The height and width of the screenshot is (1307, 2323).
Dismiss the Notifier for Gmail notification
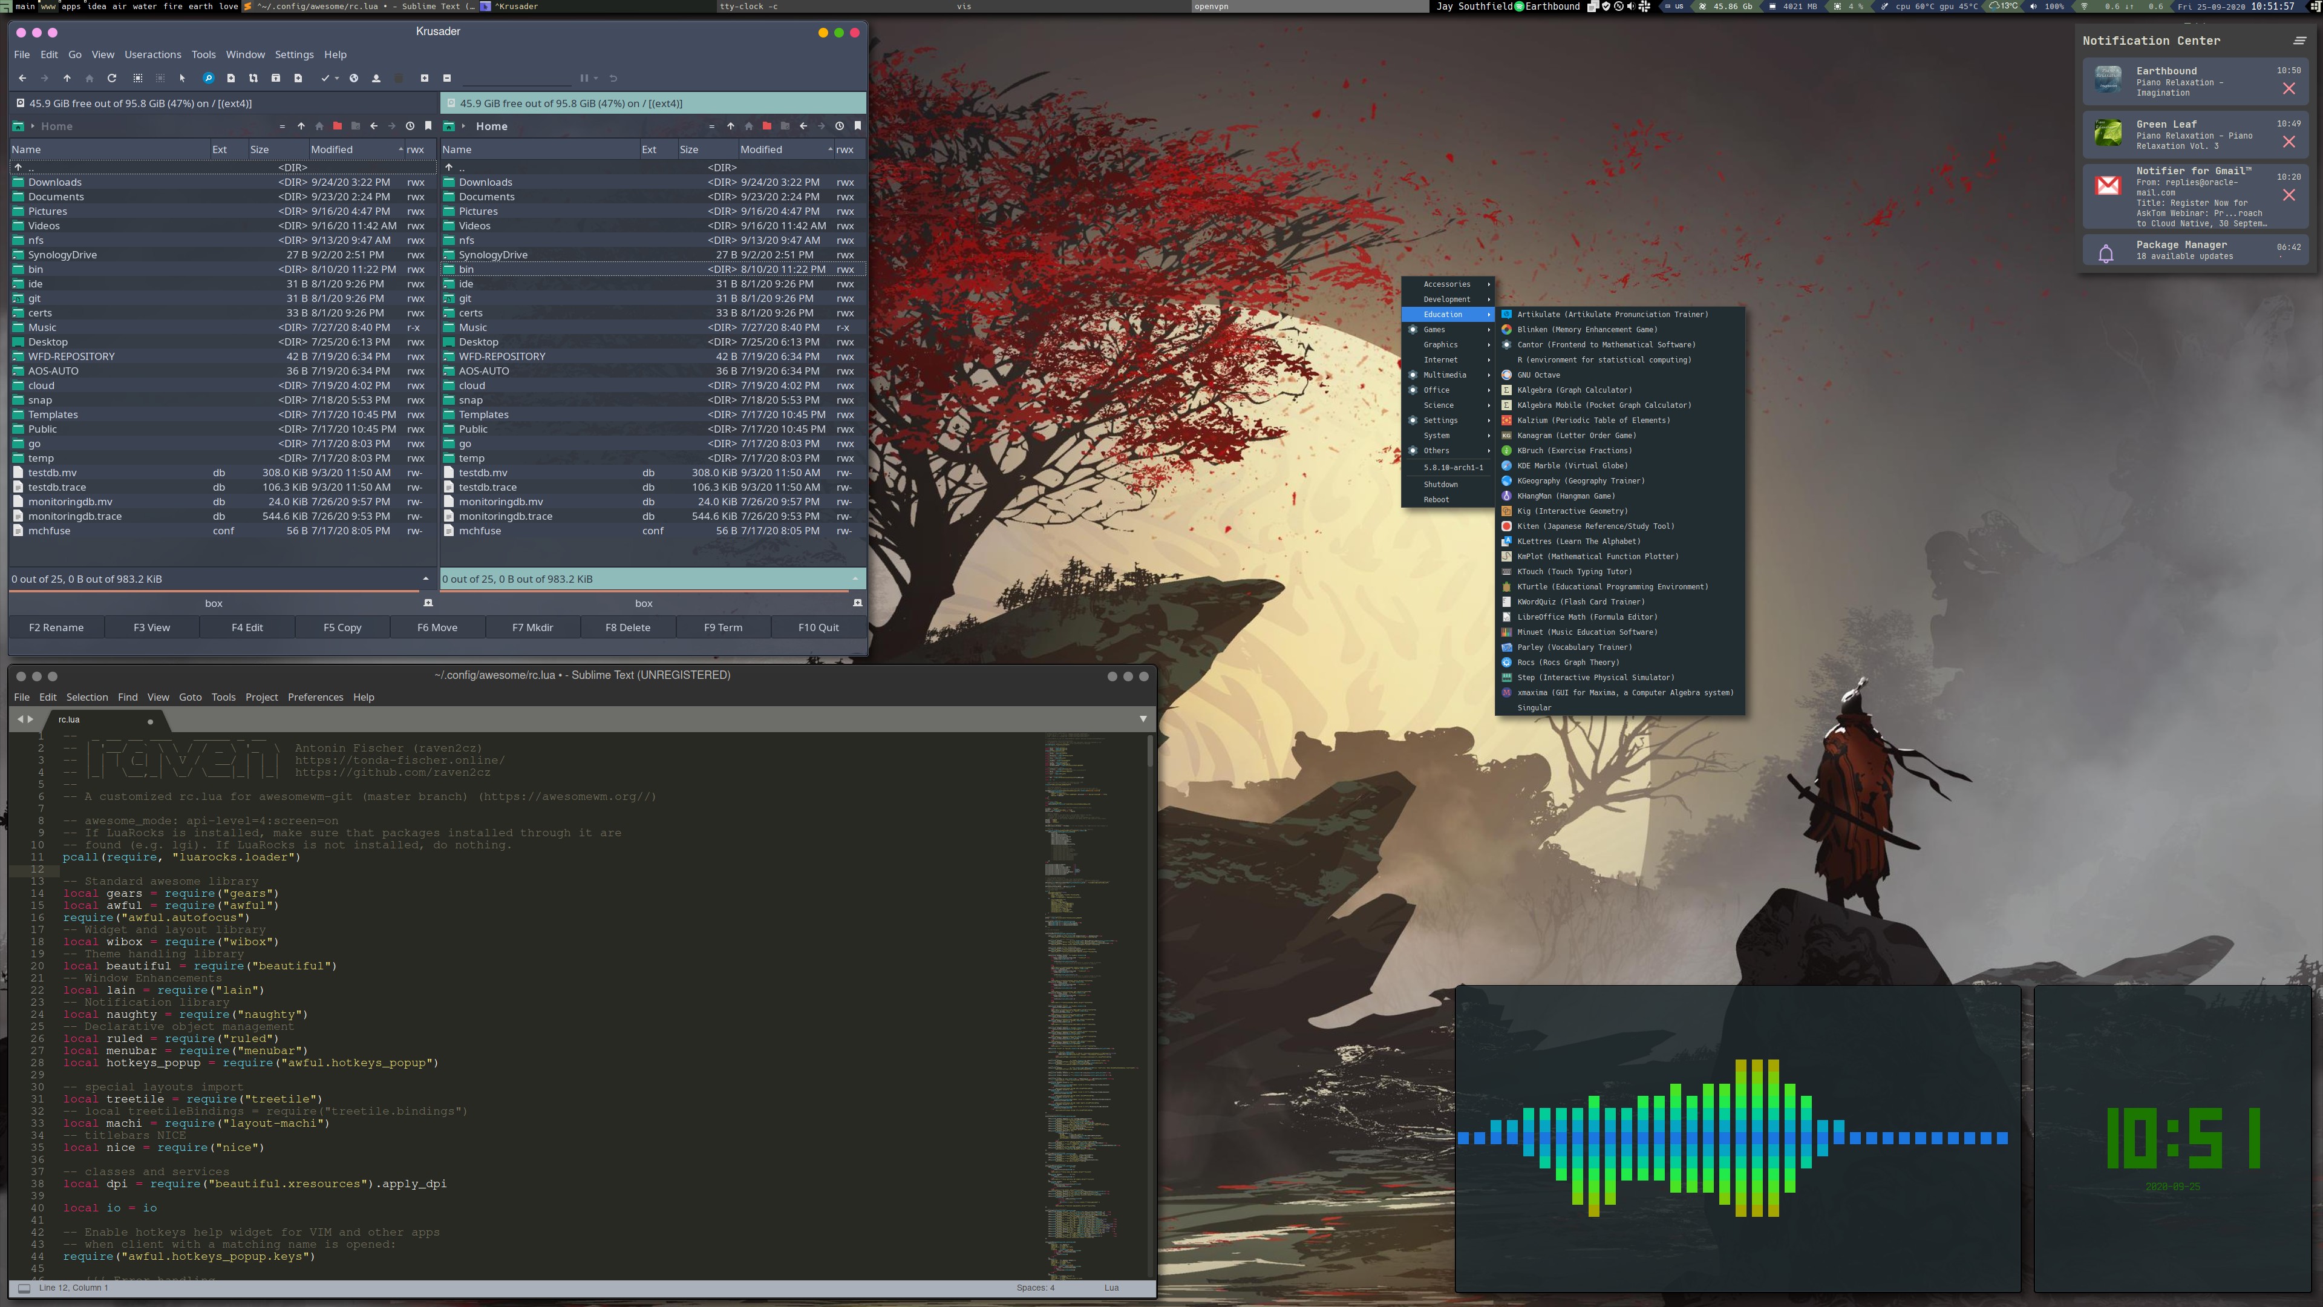pyautogui.click(x=2289, y=195)
